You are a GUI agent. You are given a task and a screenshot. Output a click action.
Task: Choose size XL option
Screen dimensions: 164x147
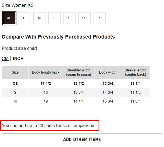[x=70, y=18]
